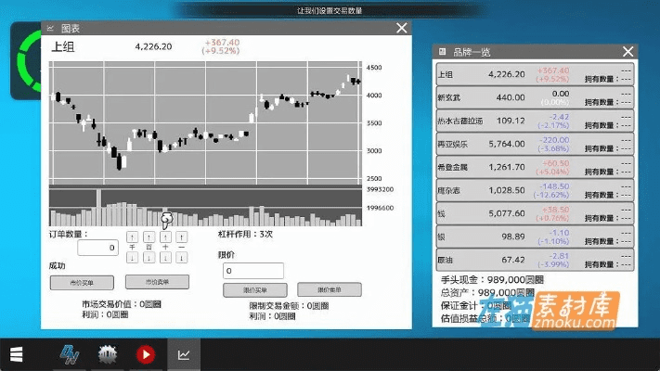
Task: Click the 限价卖单 limit sell button
Action: (330, 289)
